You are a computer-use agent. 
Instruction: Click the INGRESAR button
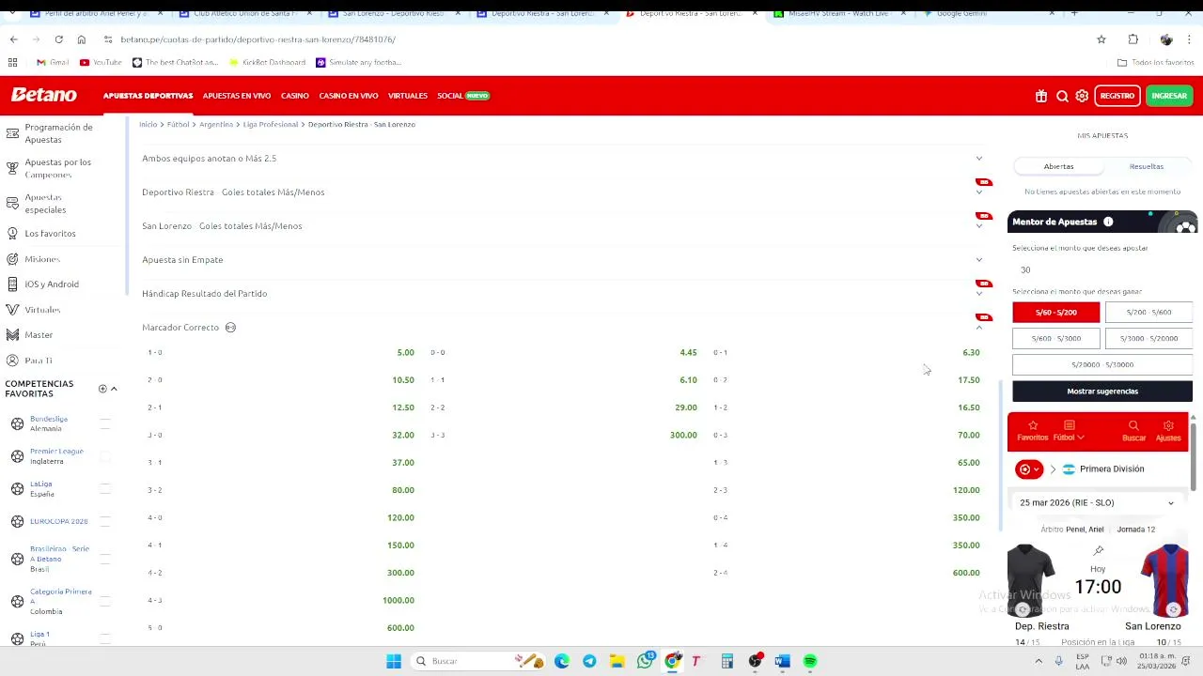tap(1169, 96)
